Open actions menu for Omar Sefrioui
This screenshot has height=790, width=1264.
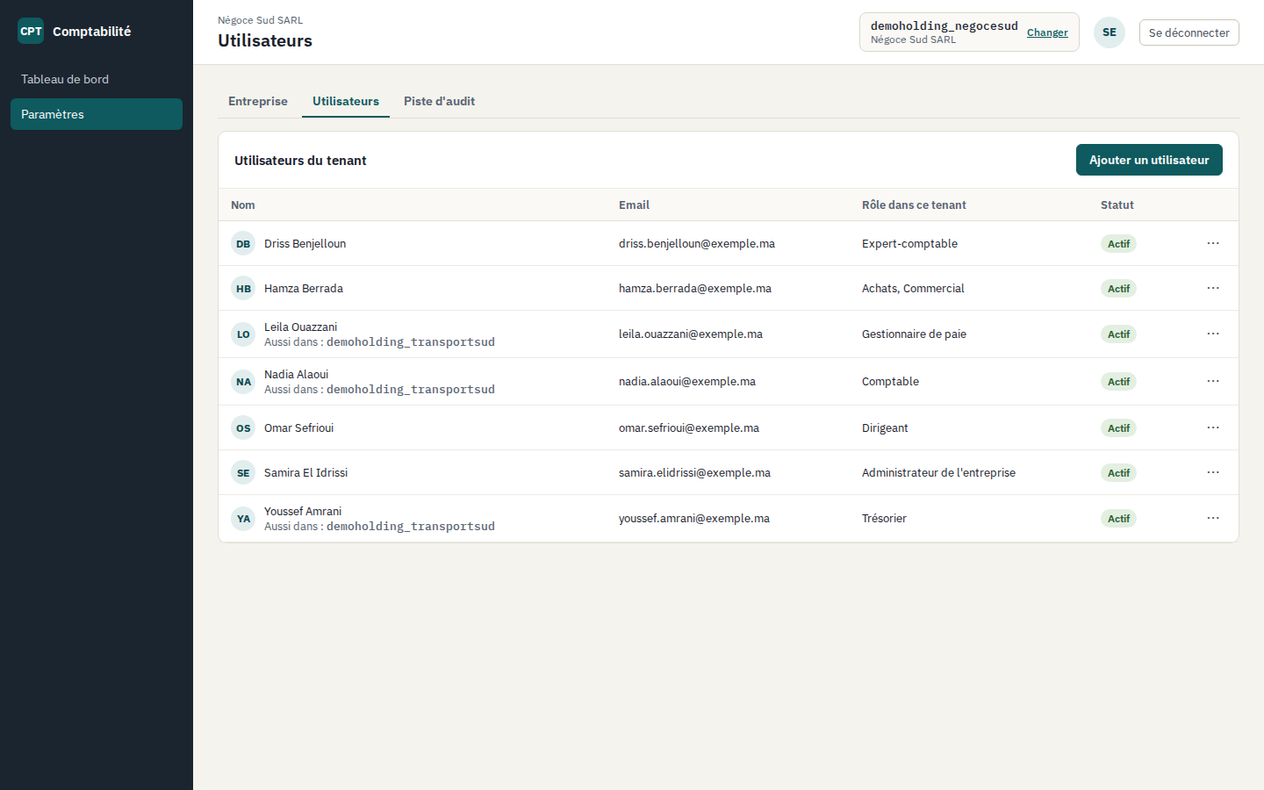[1213, 427]
